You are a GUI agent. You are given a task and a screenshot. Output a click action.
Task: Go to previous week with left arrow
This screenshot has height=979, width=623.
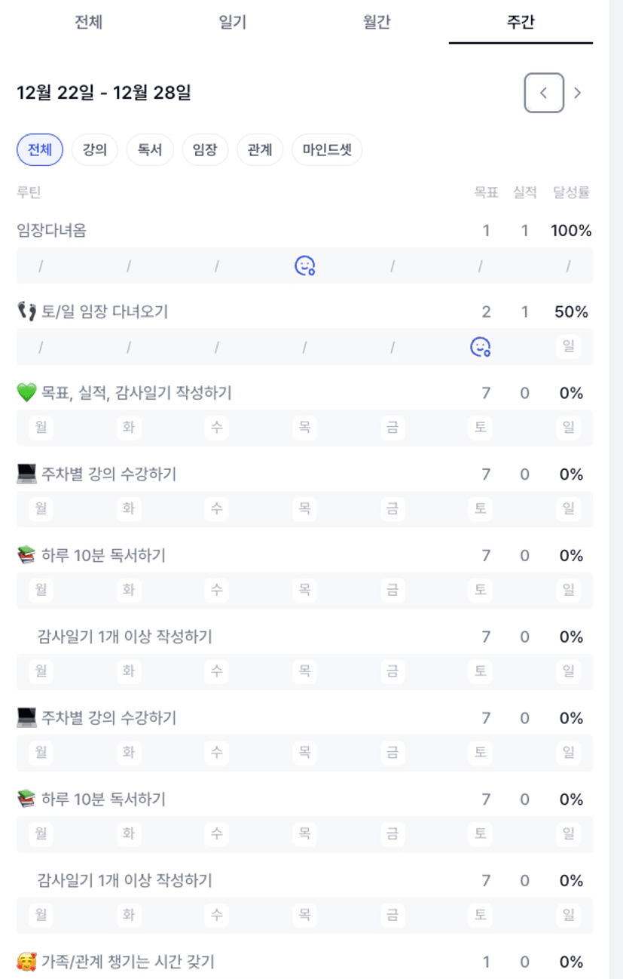click(x=544, y=93)
